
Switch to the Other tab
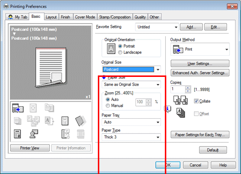point(154,17)
